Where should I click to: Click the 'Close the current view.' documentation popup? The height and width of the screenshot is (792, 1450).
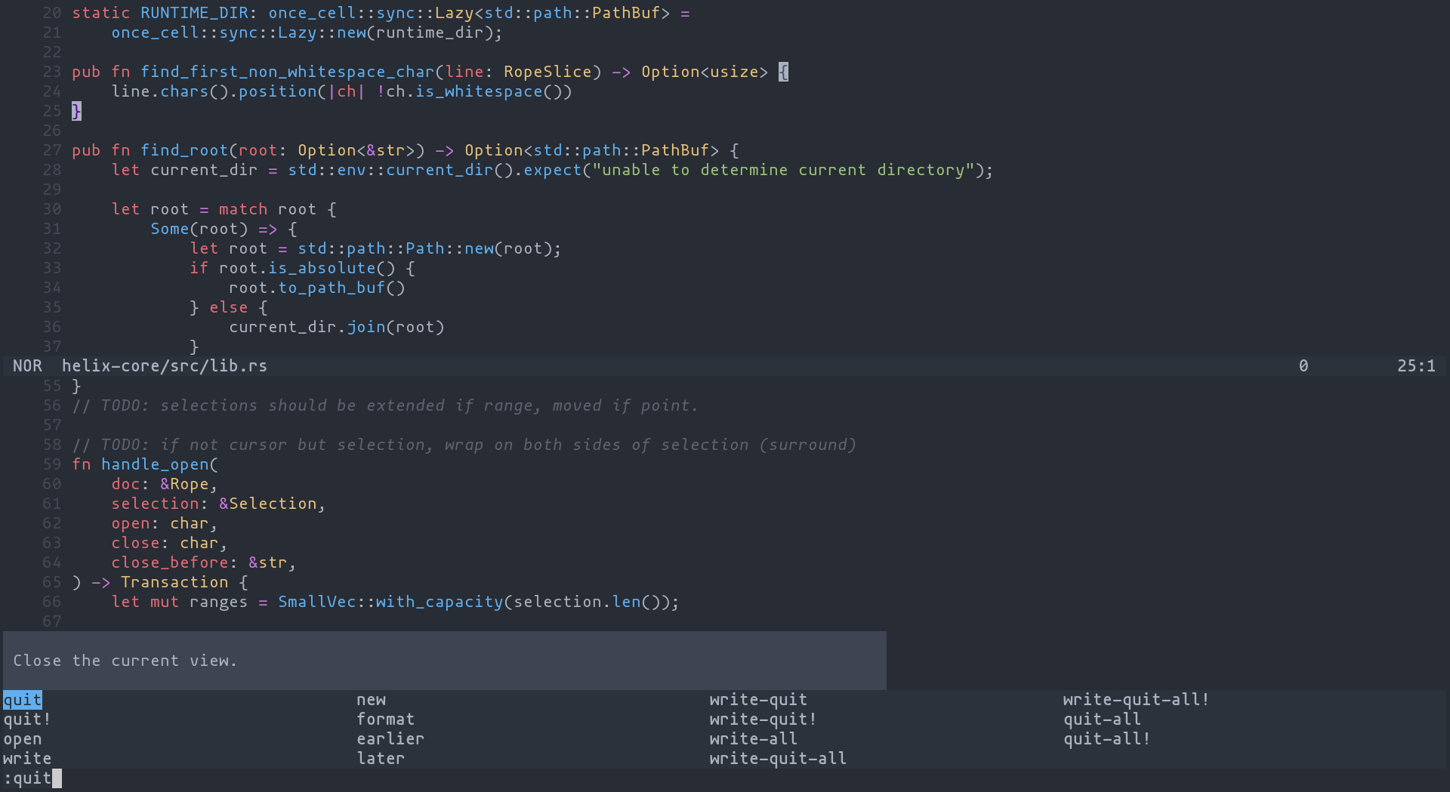click(125, 661)
